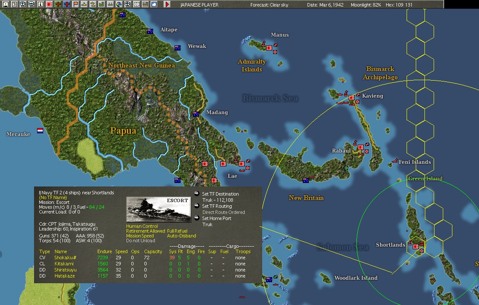The image size is (479, 305).
Task: Open ship Shiratsuyu details
Action: click(x=65, y=270)
